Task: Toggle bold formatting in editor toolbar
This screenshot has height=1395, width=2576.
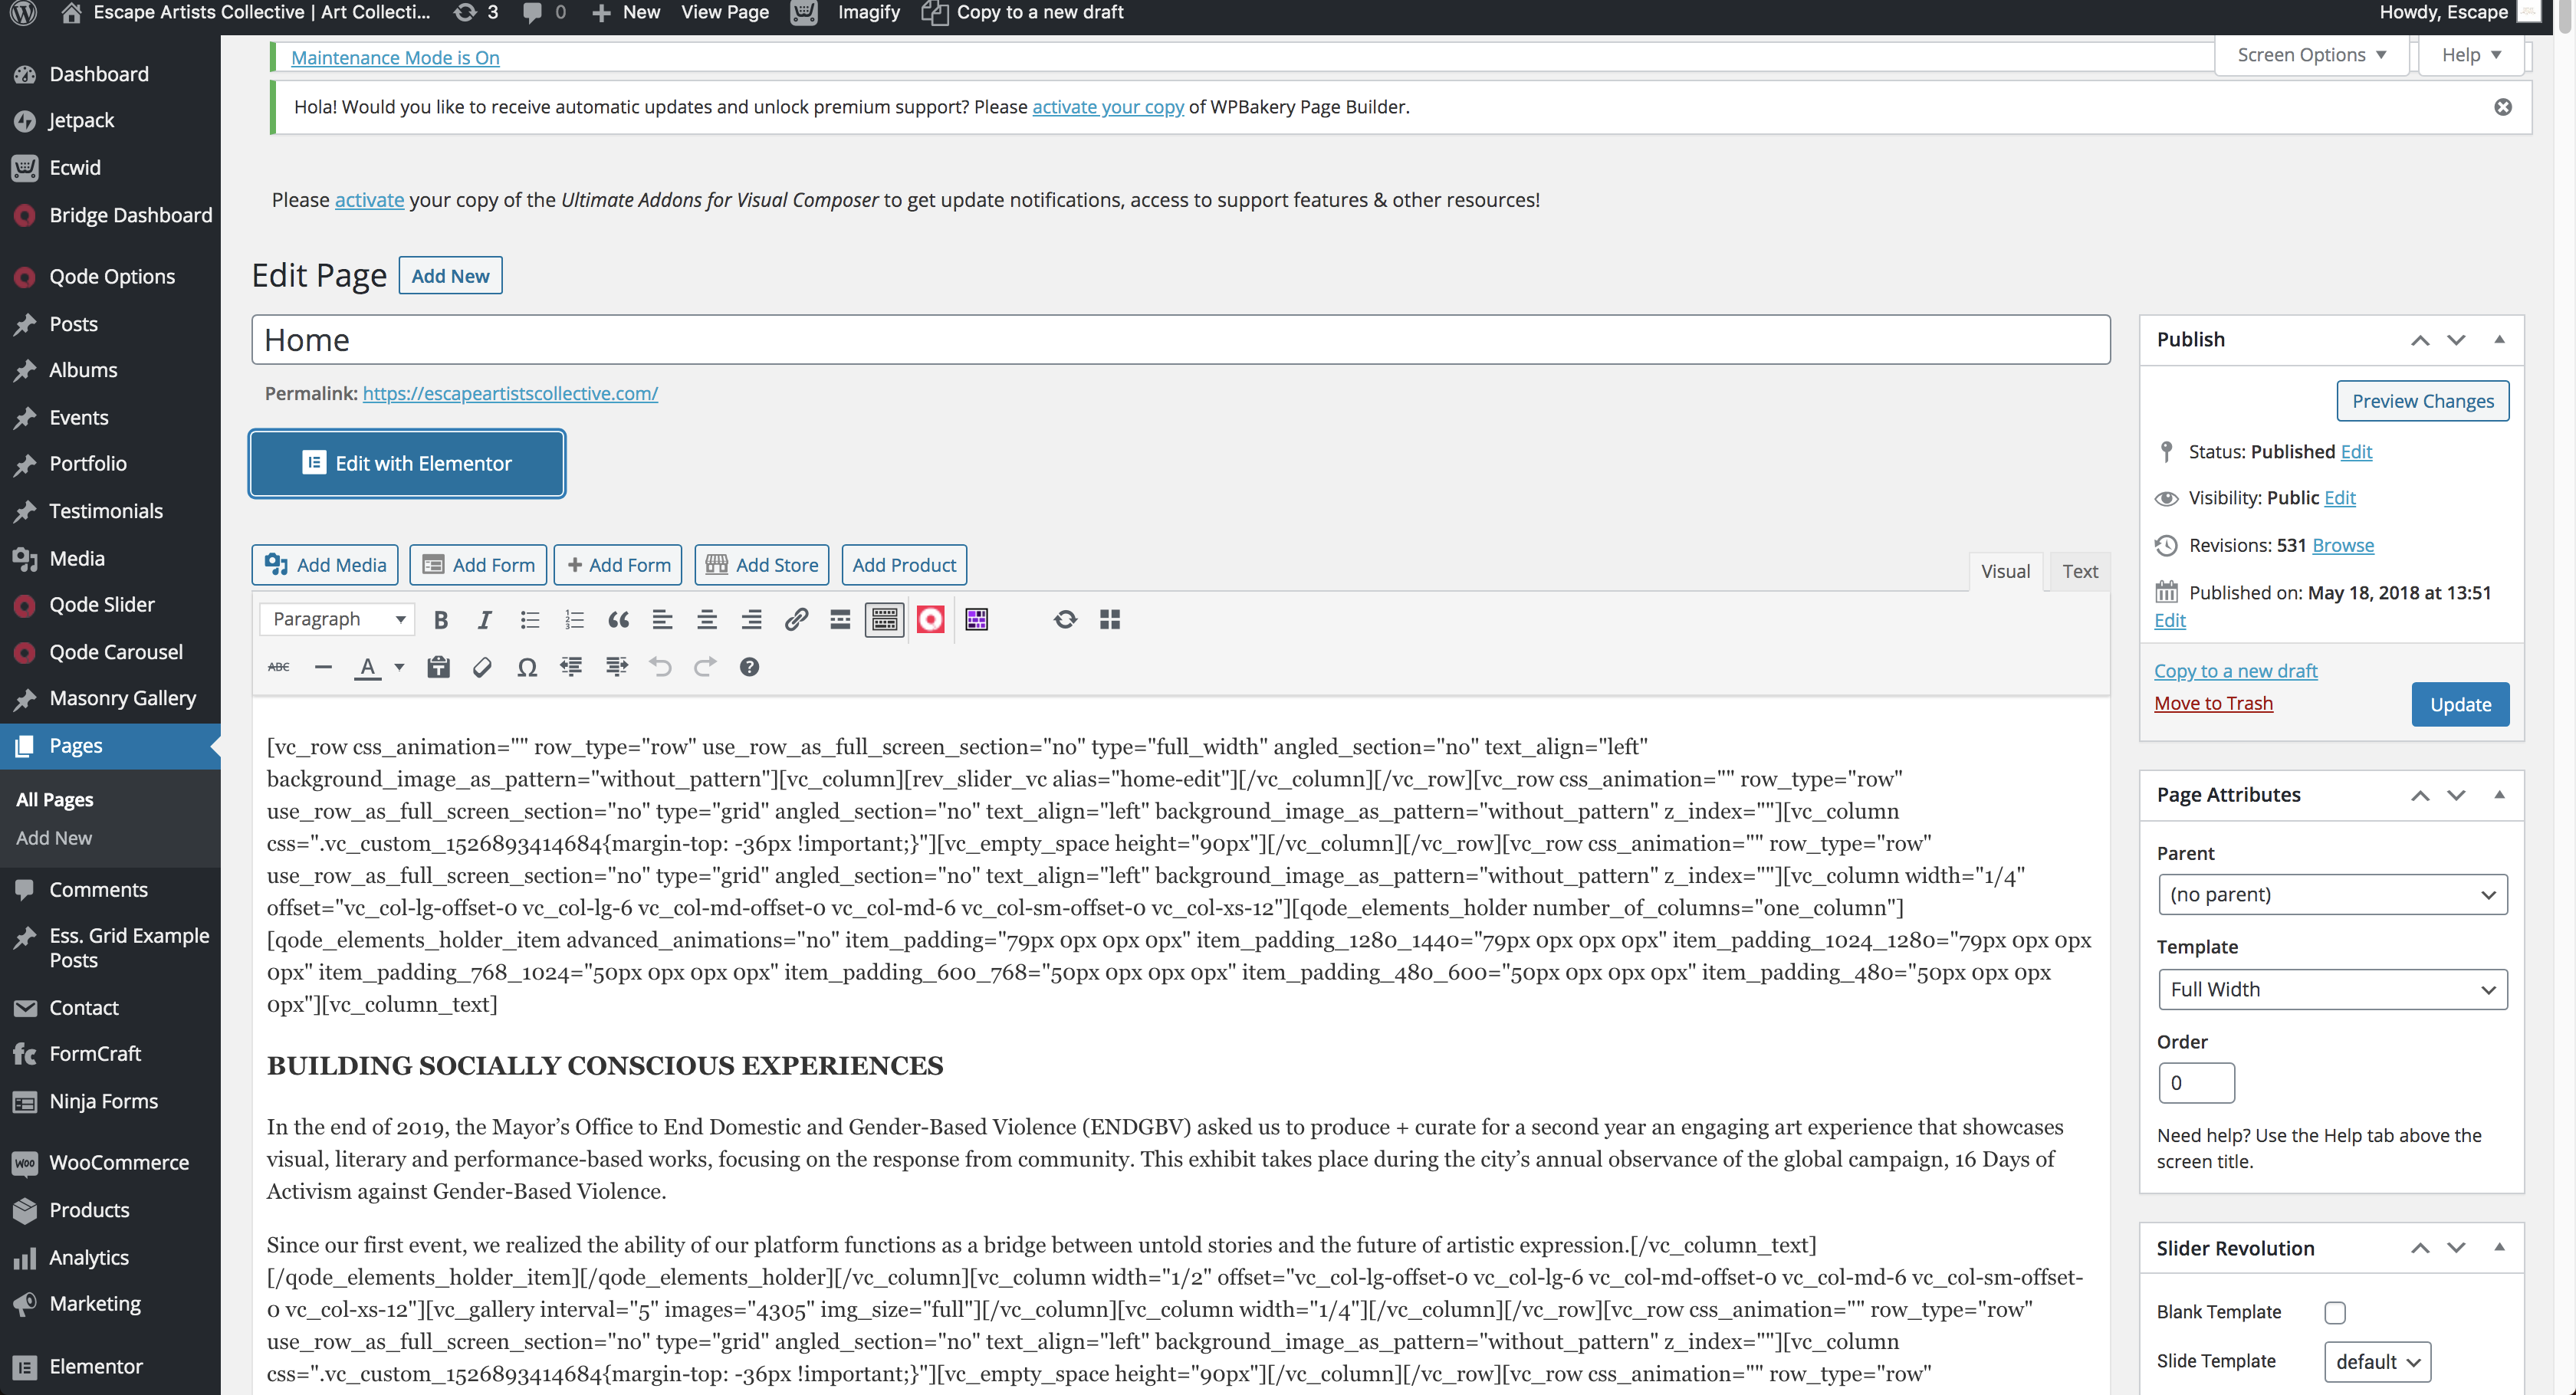Action: [x=440, y=620]
